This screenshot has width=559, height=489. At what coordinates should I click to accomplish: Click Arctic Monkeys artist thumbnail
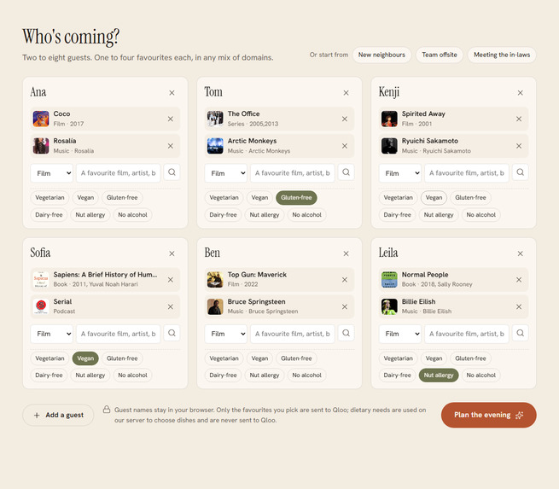click(x=215, y=146)
